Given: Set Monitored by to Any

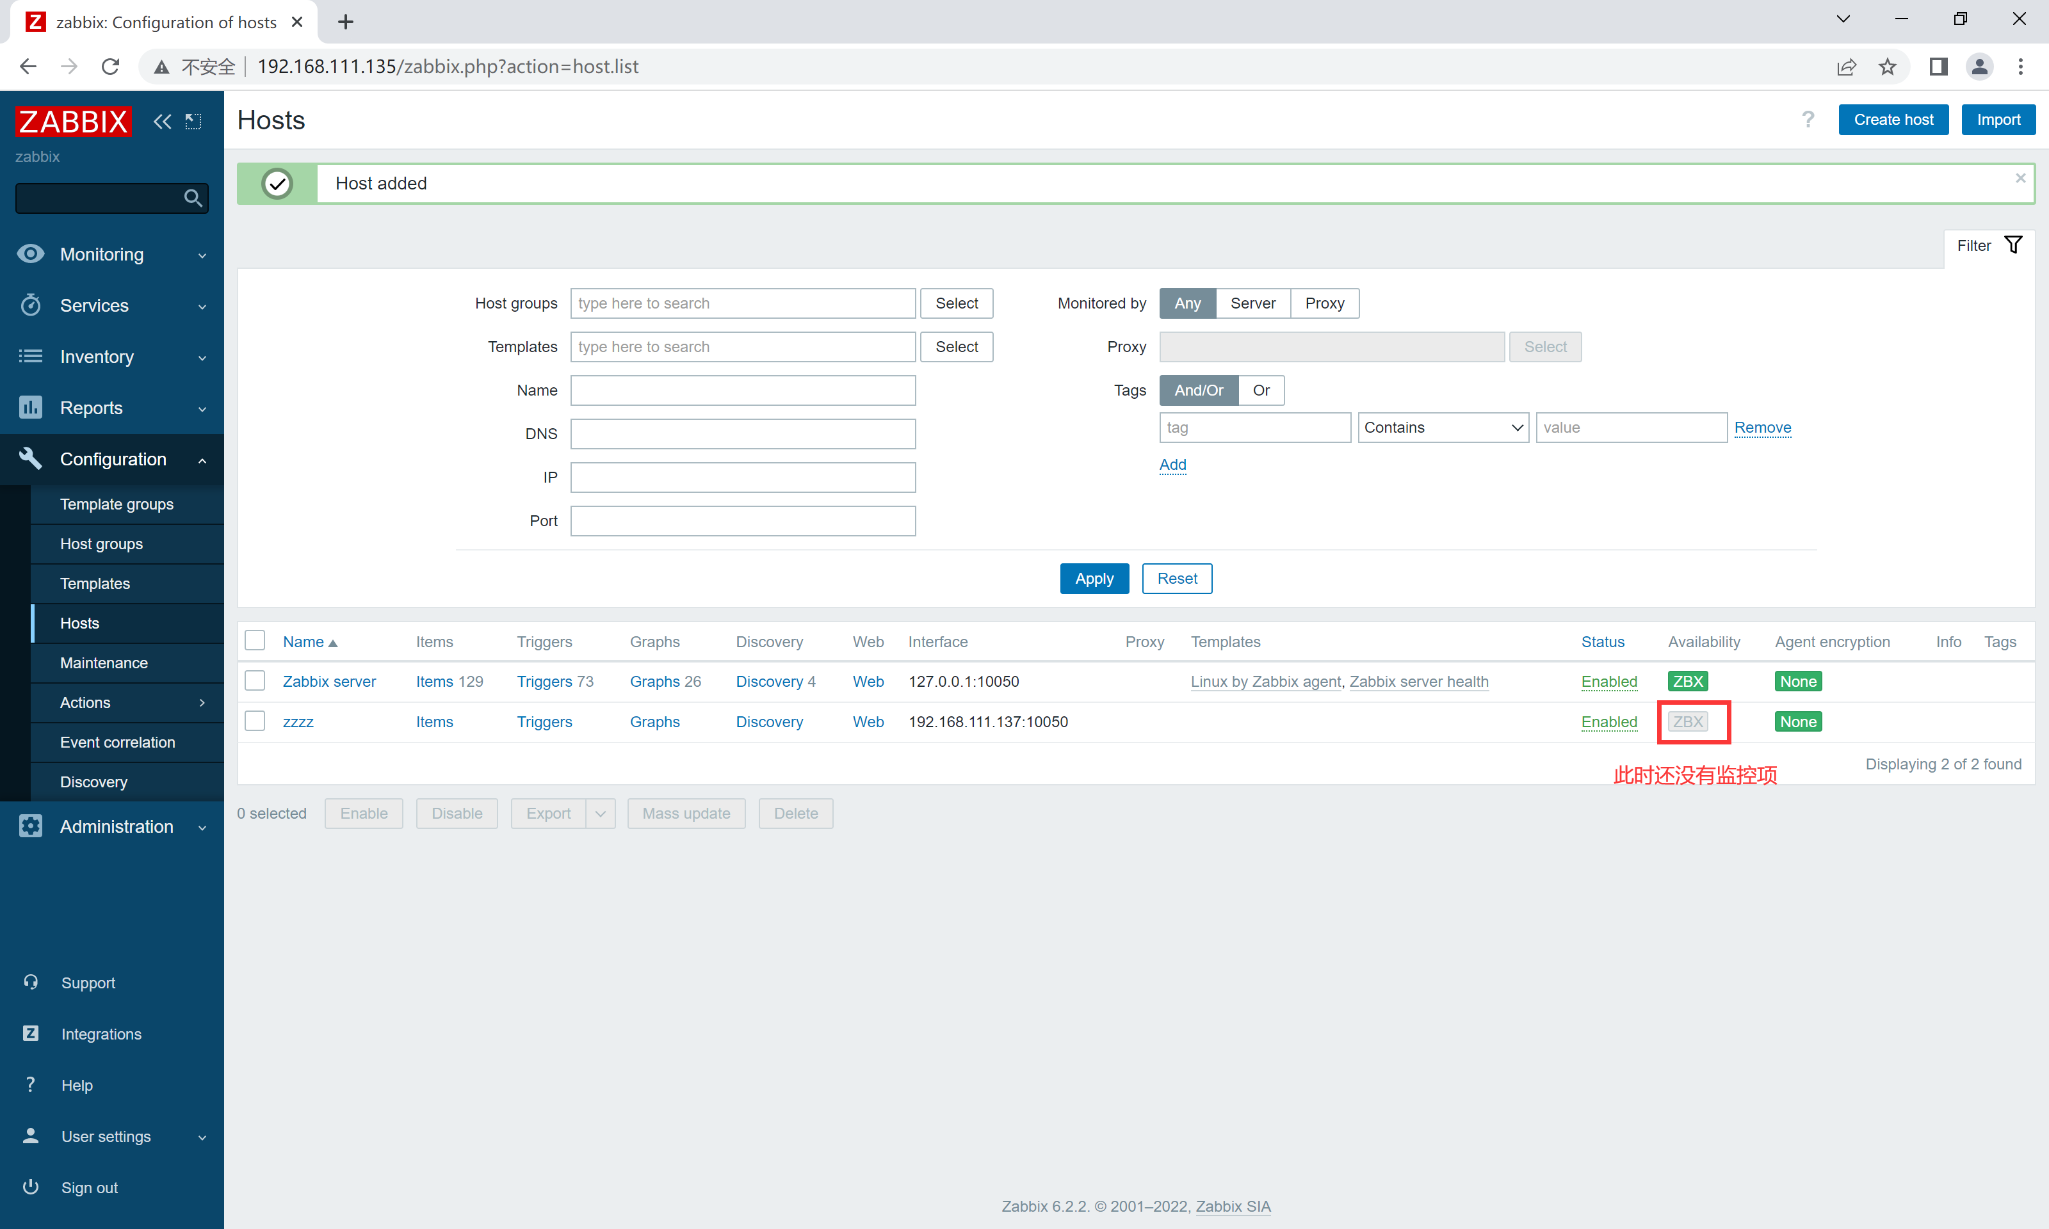Looking at the screenshot, I should [1187, 303].
